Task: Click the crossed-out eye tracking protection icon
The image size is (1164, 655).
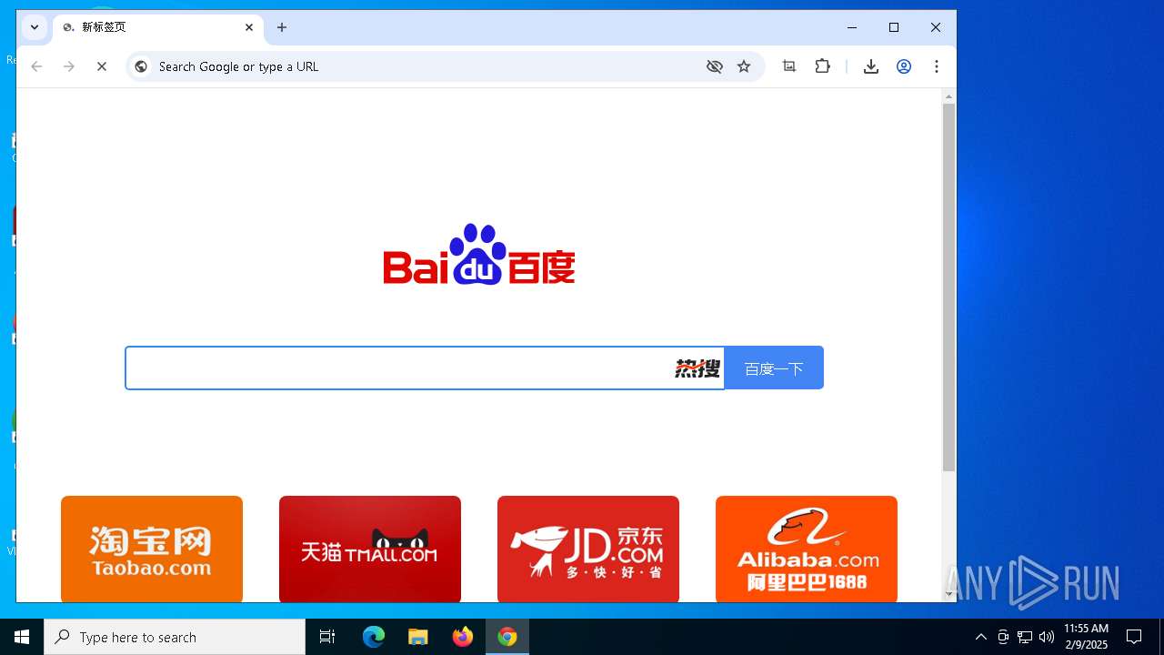Action: (x=715, y=66)
